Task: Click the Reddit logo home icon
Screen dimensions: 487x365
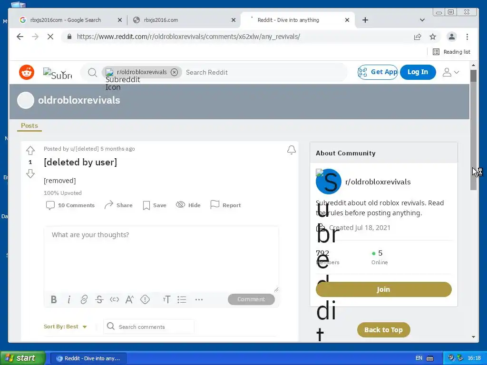Action: (x=27, y=72)
